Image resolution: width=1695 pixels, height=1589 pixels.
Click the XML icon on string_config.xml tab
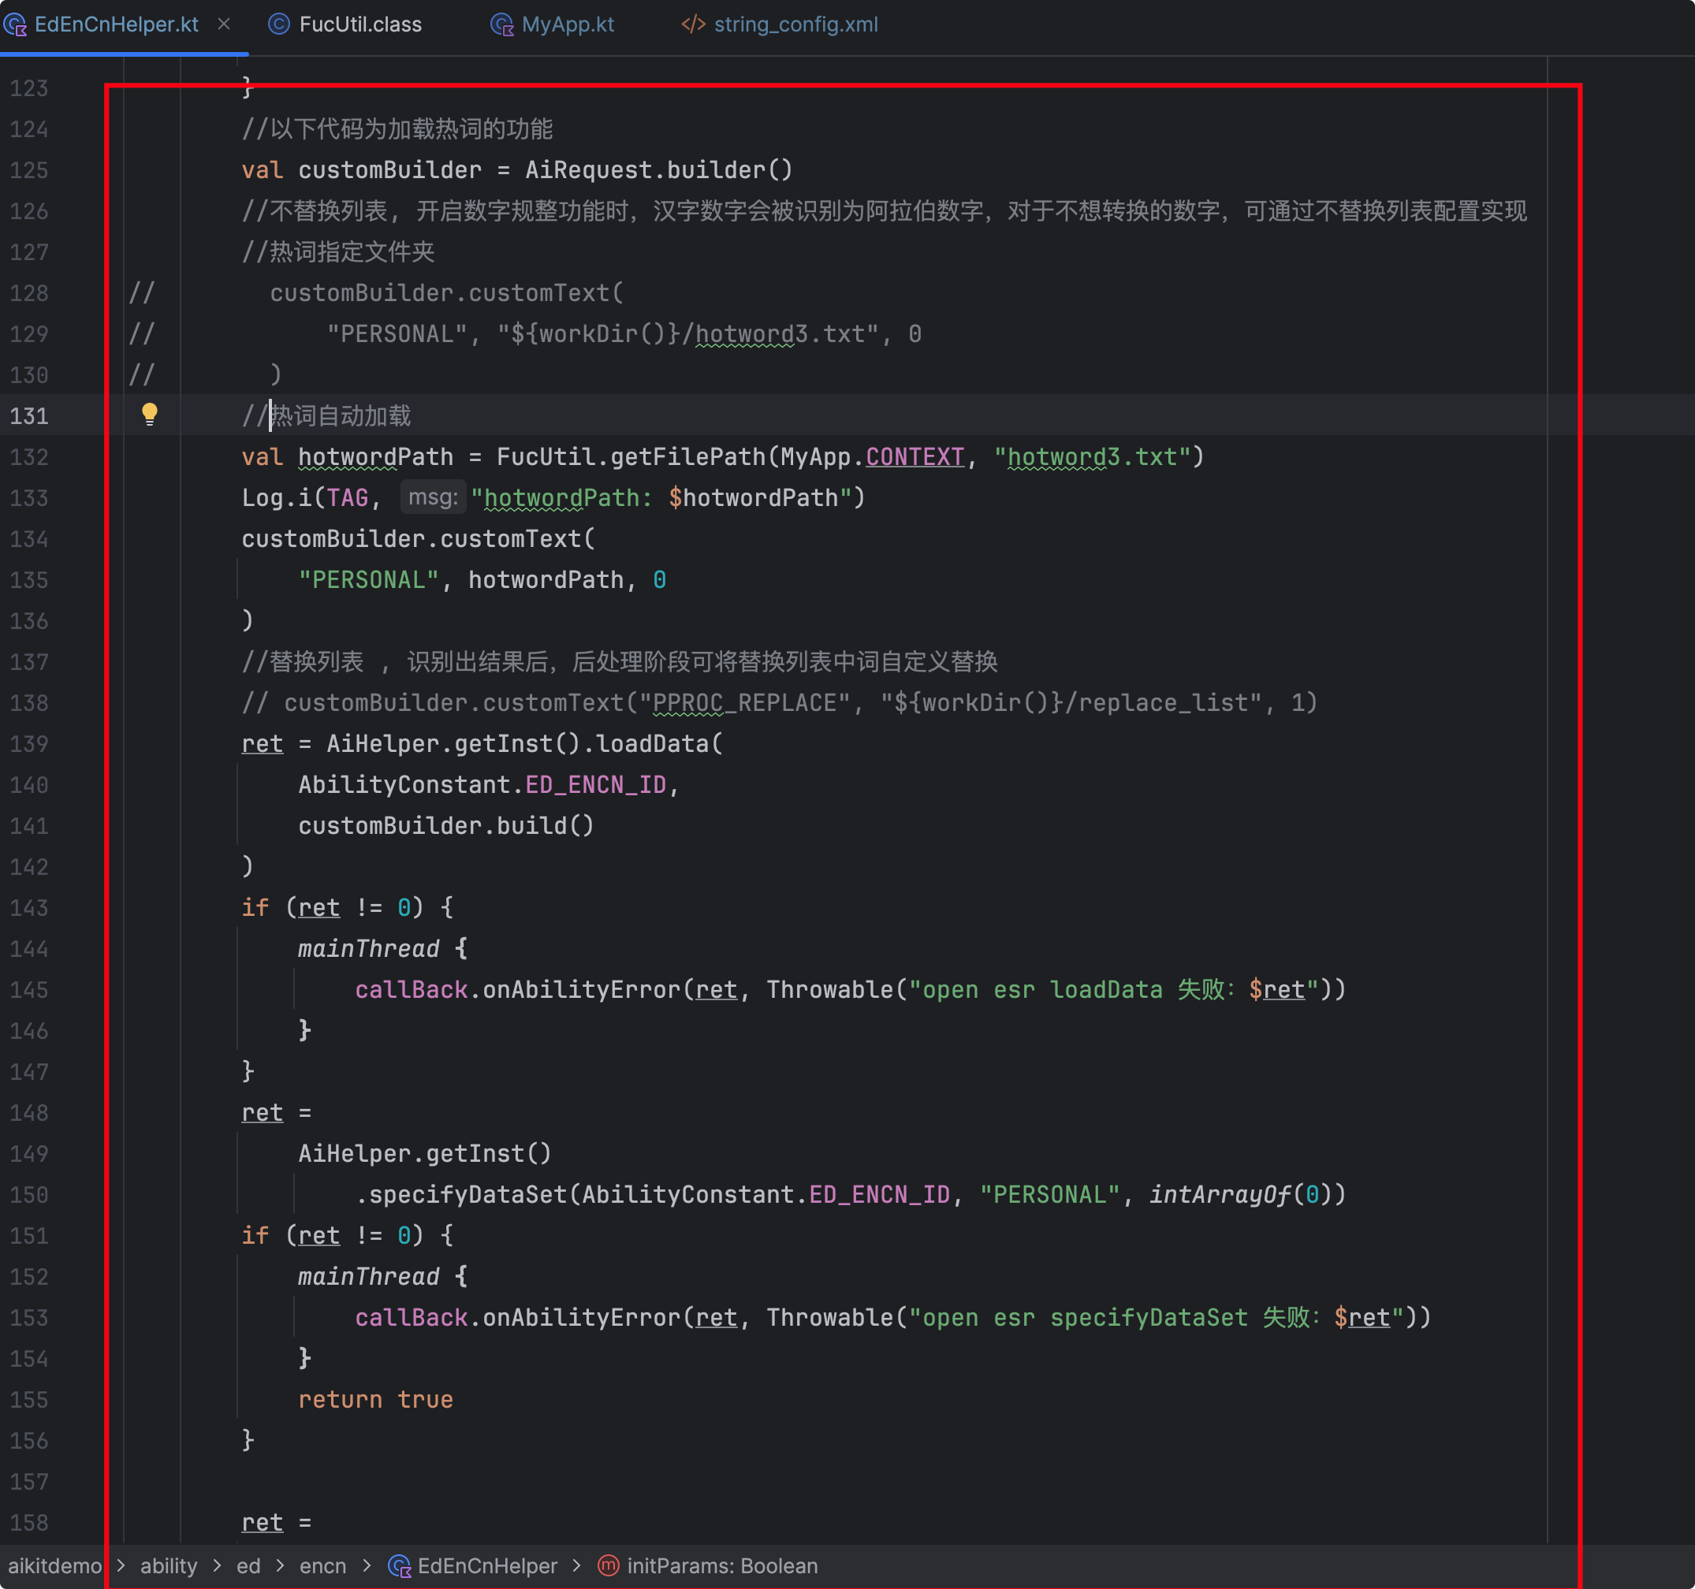coord(692,24)
